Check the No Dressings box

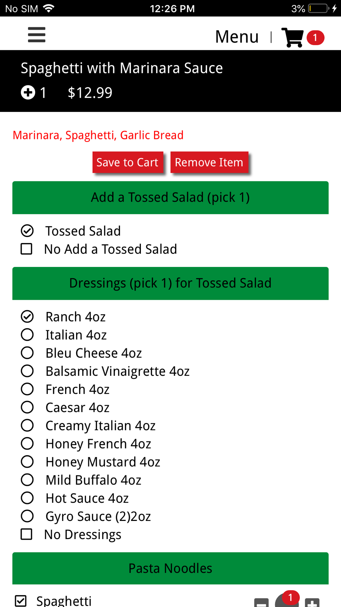pos(27,534)
